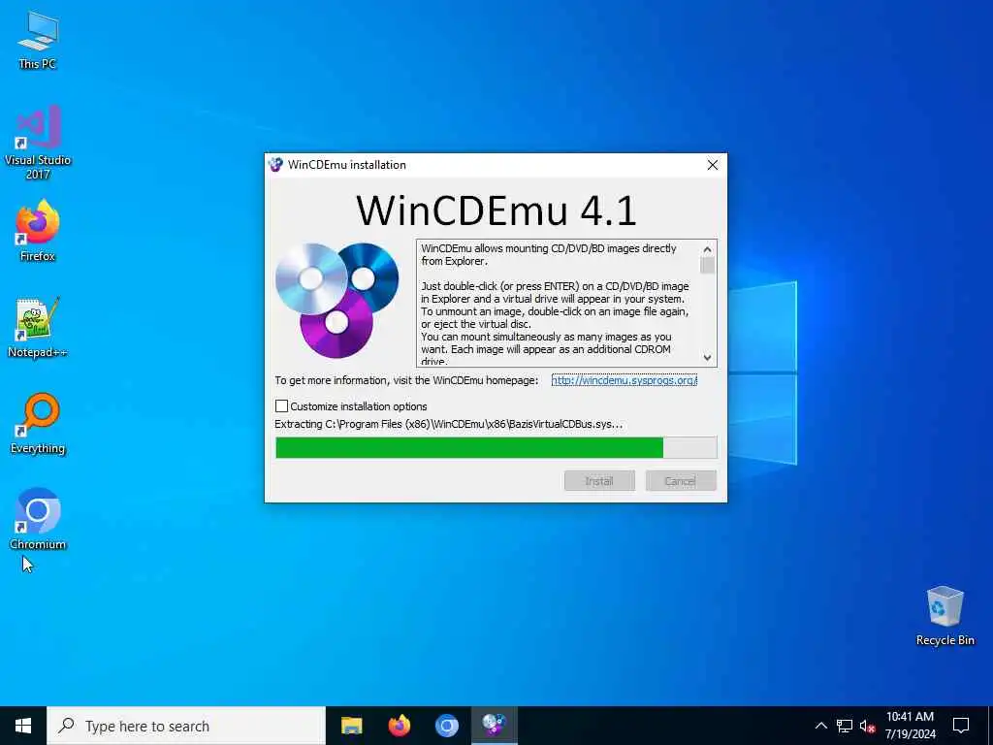Click the 'WinCDEmu 4.1' heading

(x=496, y=210)
